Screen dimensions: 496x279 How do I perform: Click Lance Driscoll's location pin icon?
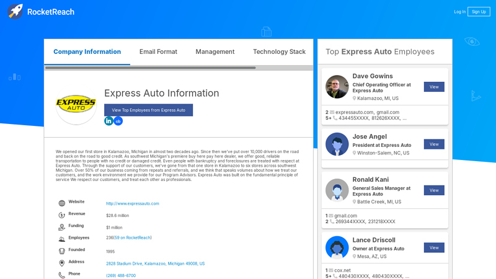354,257
